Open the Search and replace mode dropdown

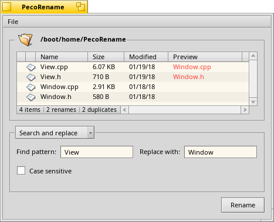tap(55, 133)
